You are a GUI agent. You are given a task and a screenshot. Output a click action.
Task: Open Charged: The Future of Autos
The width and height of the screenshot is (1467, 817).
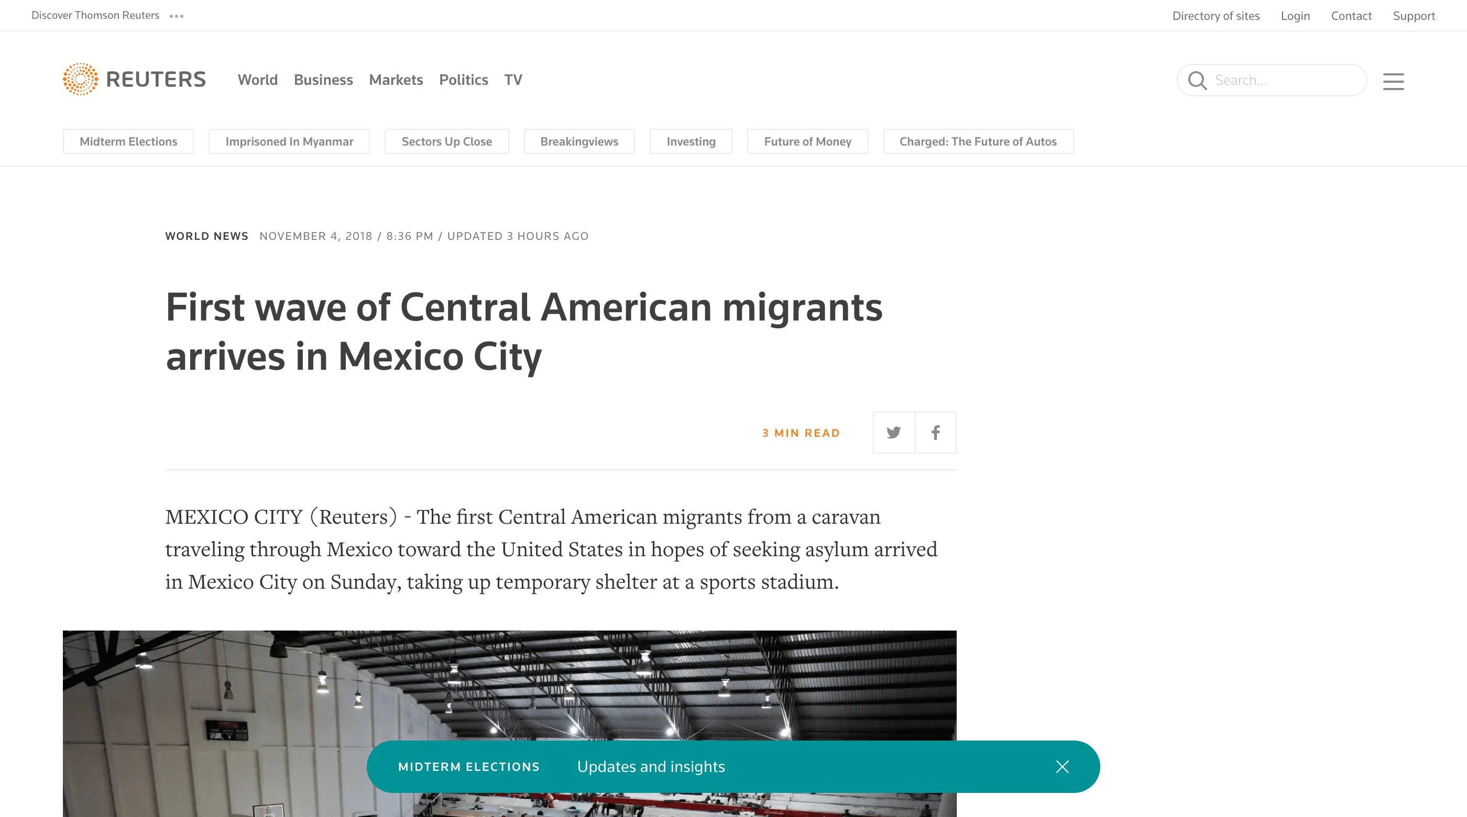pos(978,141)
